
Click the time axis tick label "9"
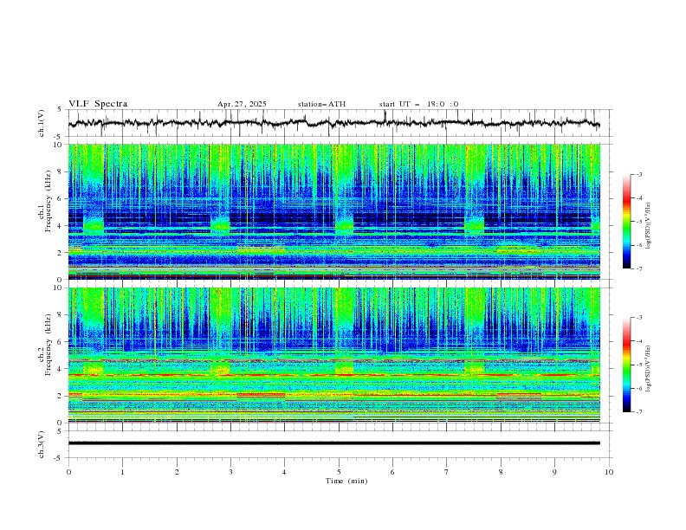(554, 472)
